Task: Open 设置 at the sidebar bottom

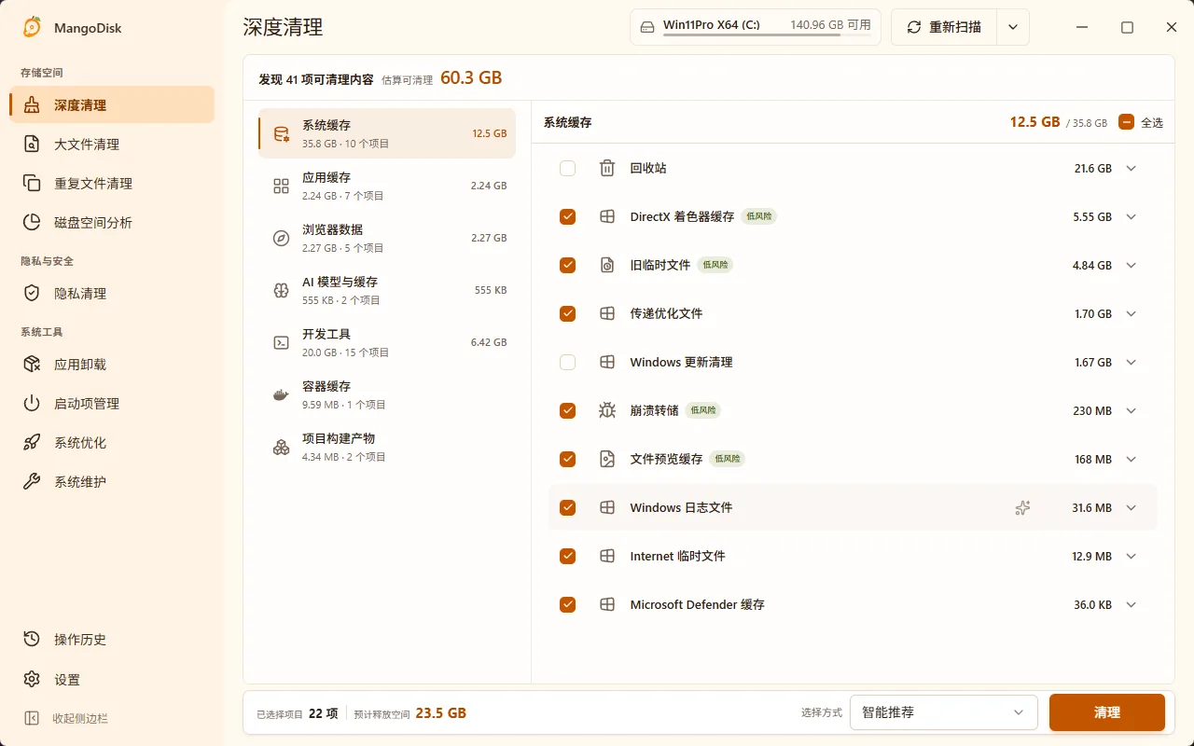Action: click(112, 680)
